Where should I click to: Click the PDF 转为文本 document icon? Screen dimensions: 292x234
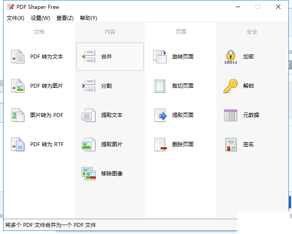point(18,57)
